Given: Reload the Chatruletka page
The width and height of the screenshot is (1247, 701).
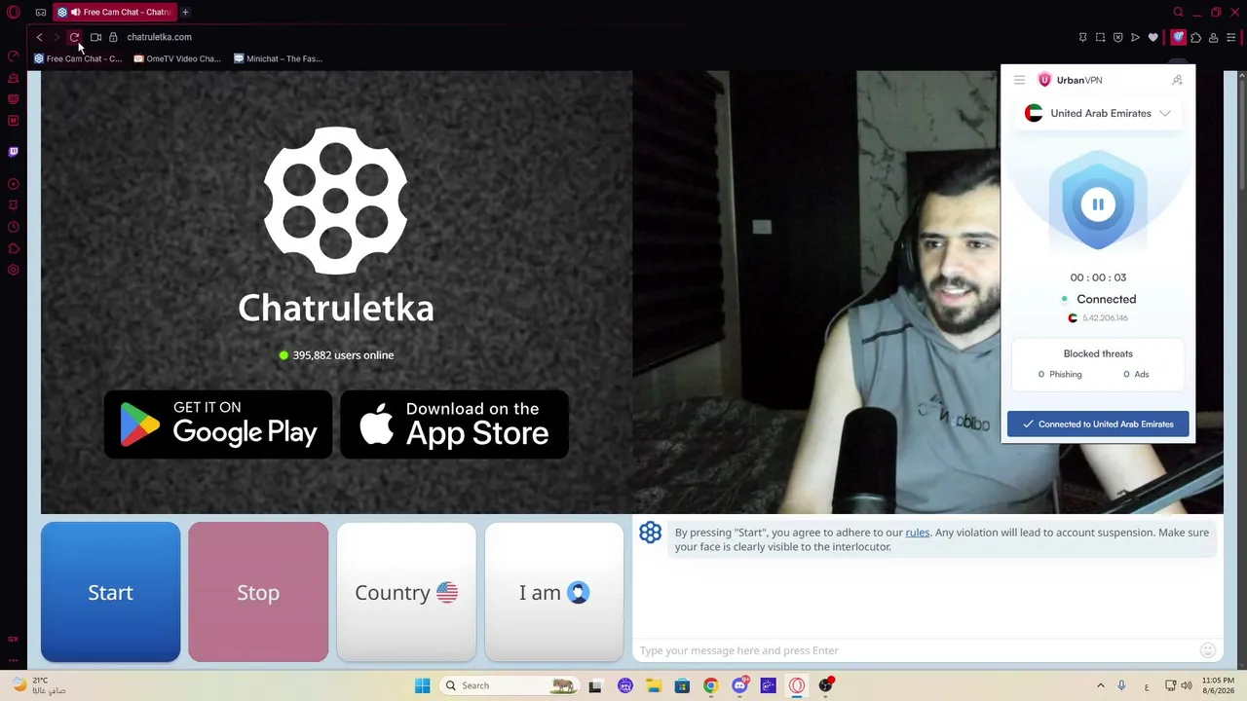Looking at the screenshot, I should tap(74, 37).
